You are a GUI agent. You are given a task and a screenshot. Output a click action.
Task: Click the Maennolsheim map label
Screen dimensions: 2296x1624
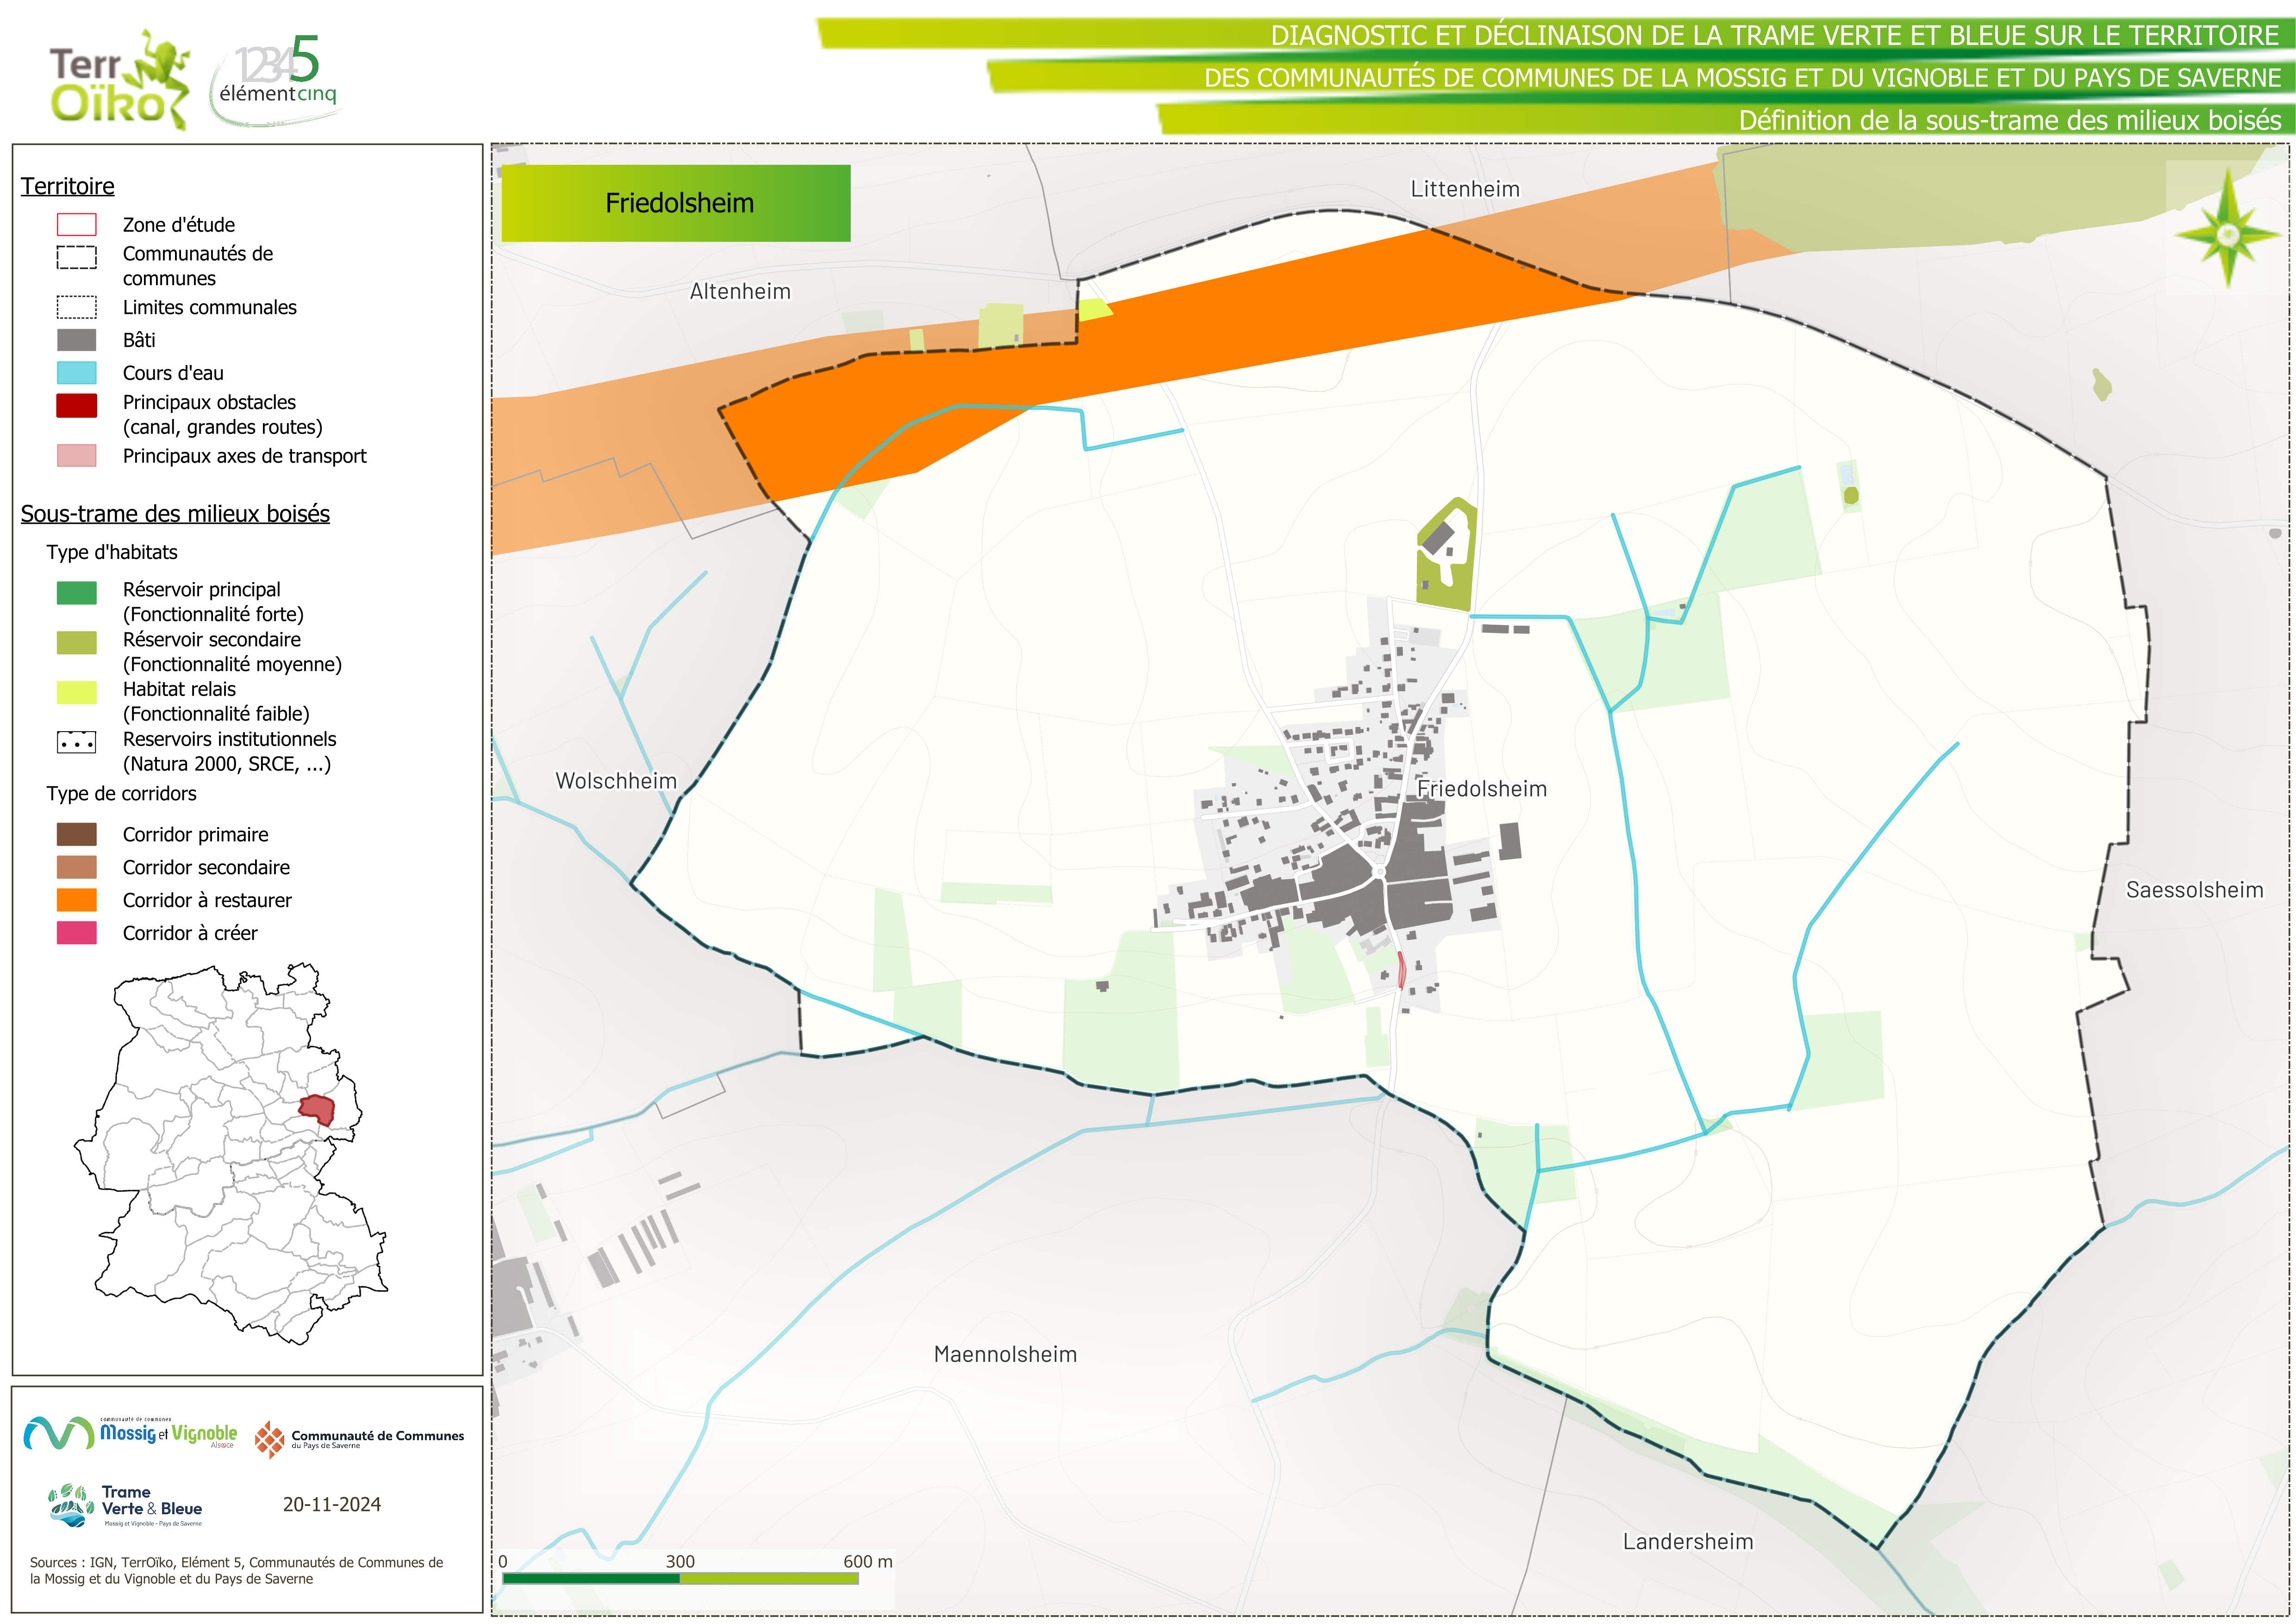pyautogui.click(x=1005, y=1354)
